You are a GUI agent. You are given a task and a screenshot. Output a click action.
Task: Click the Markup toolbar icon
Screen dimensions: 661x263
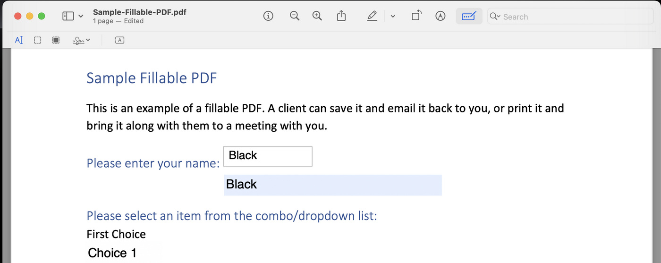click(441, 17)
